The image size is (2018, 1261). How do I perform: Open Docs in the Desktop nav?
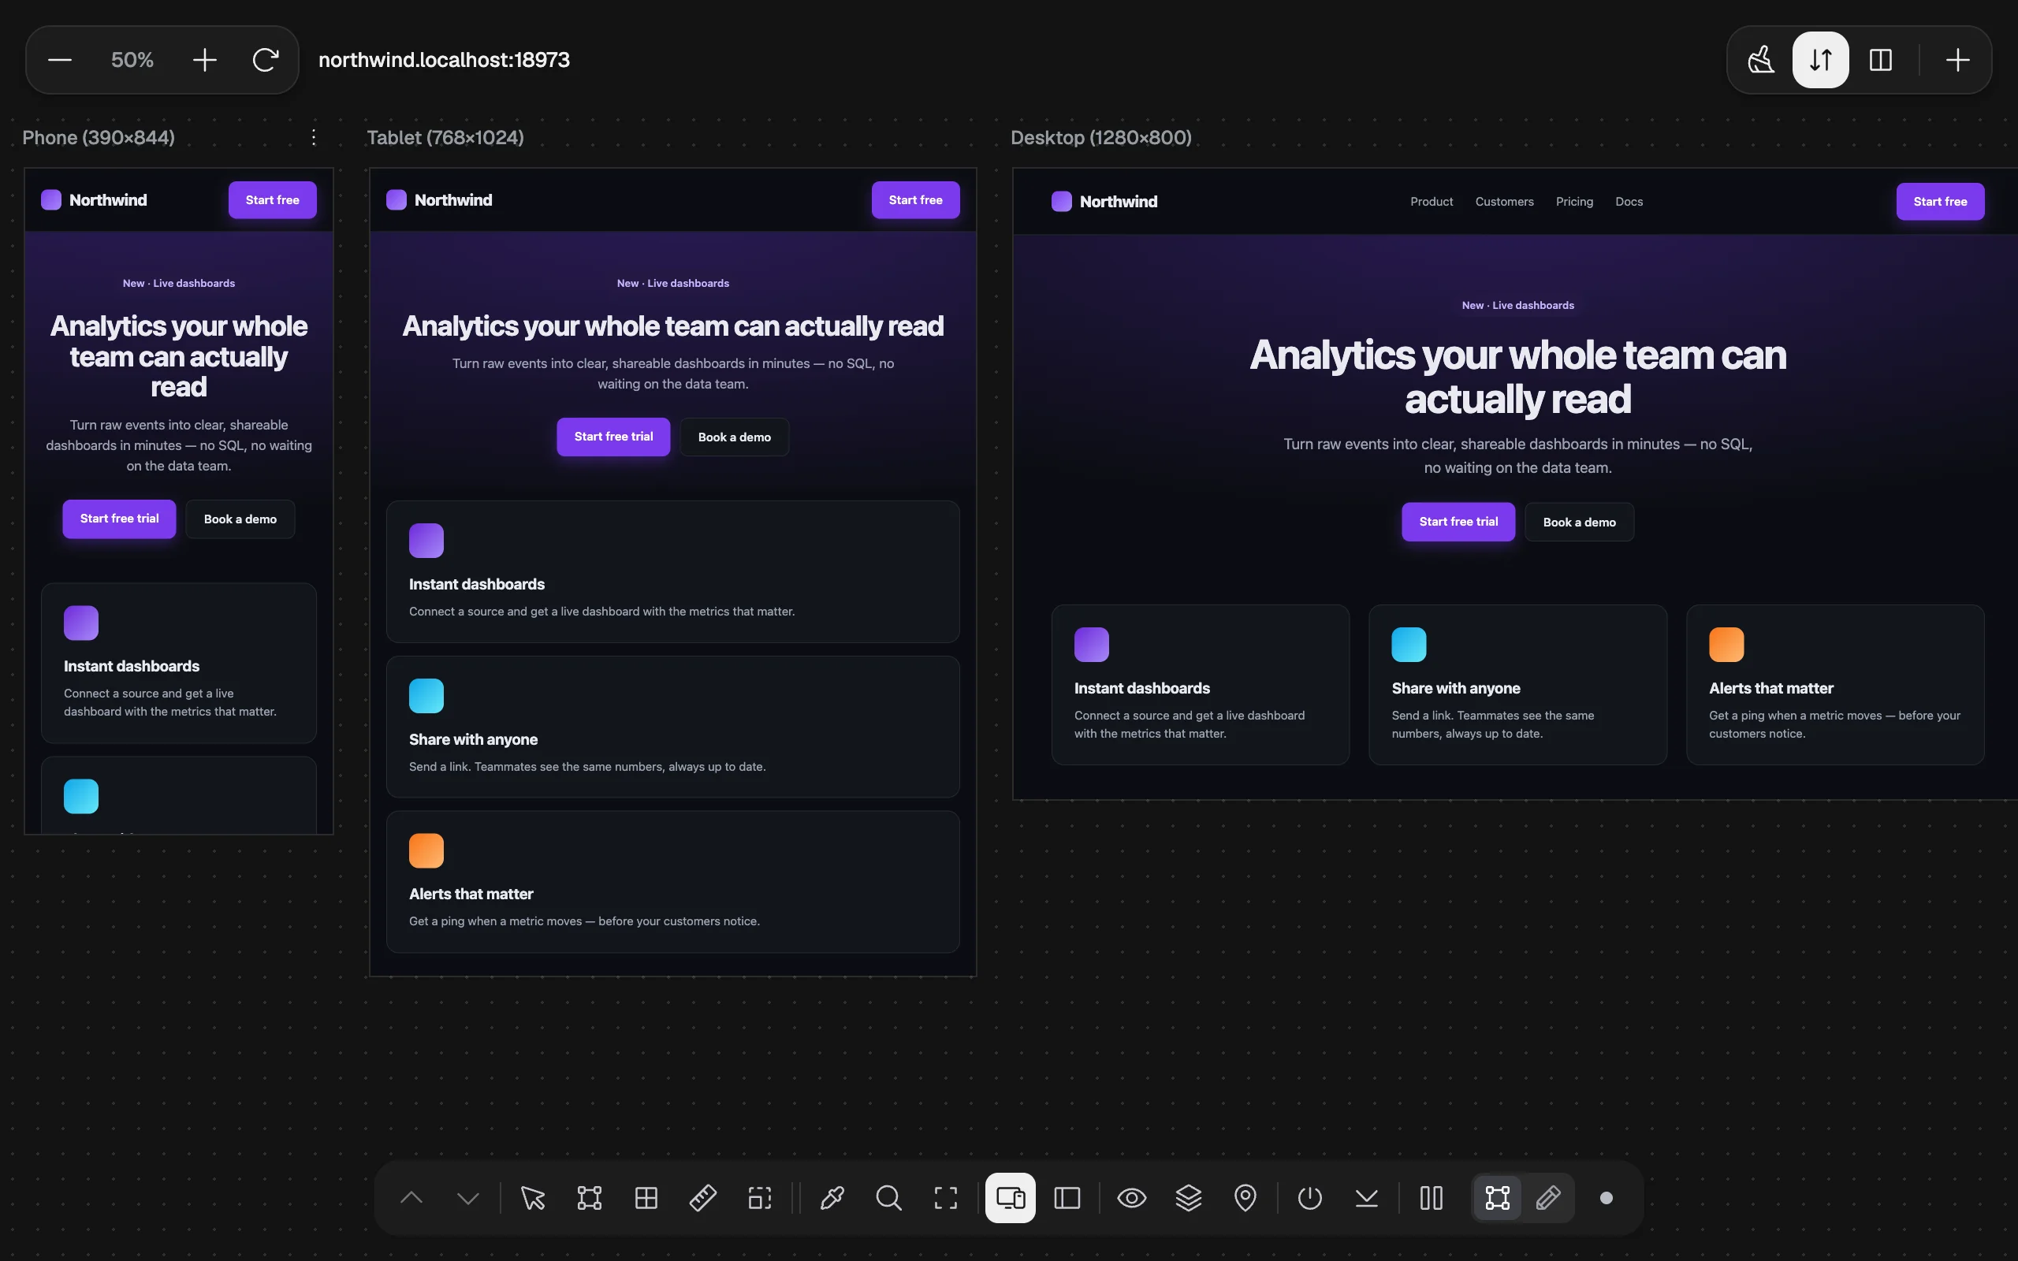coord(1629,202)
